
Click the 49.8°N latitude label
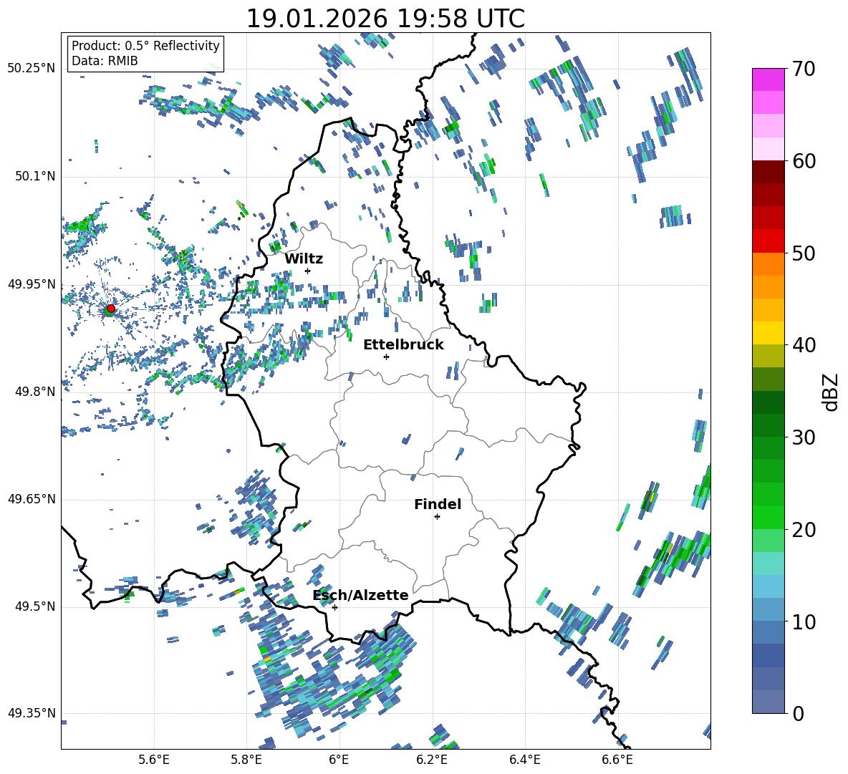pos(34,392)
